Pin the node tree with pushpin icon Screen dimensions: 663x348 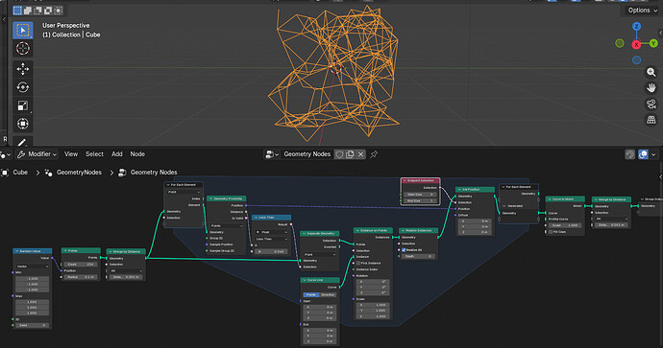click(x=374, y=154)
